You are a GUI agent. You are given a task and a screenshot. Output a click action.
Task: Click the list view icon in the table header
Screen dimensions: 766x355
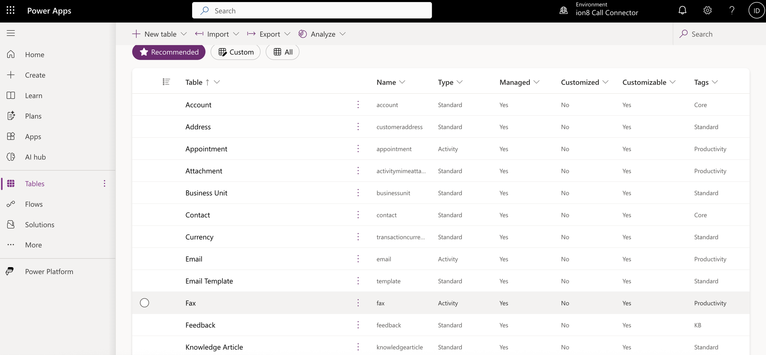(x=166, y=82)
